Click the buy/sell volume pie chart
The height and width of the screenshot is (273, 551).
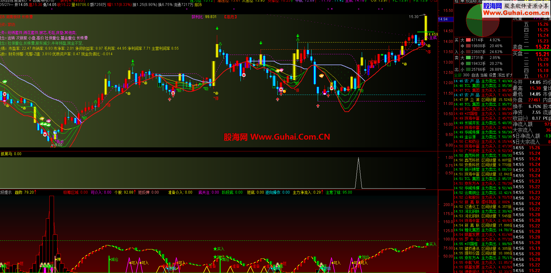[482, 20]
